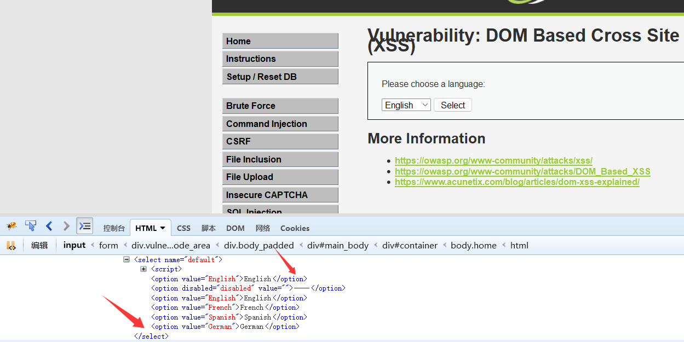Click the Firebug bug icon

pos(12,225)
